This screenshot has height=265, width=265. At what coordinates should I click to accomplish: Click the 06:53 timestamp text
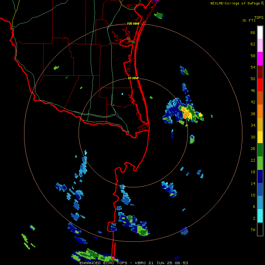pyautogui.click(x=181, y=263)
